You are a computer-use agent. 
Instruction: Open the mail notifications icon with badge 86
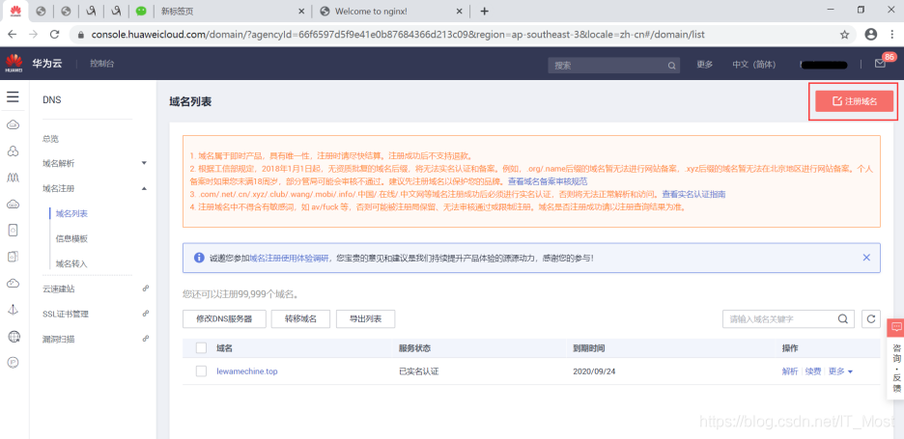tap(880, 64)
